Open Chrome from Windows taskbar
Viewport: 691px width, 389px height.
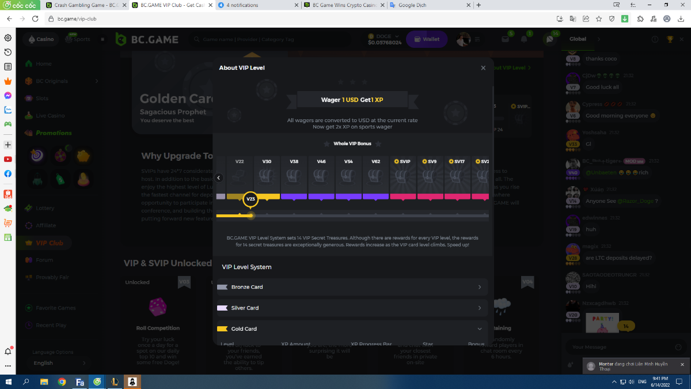[62, 382]
